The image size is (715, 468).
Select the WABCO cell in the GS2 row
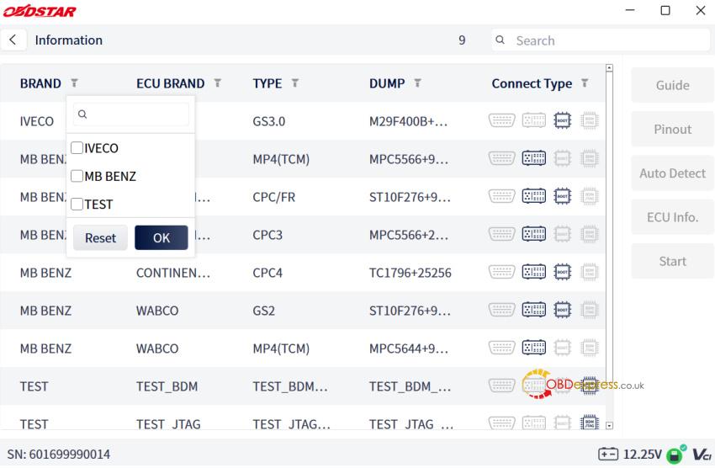[x=157, y=311]
